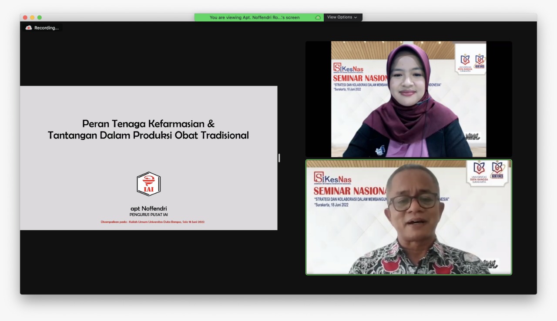Click the slide title 'Peran Tenaga Kefarmasian &'
This screenshot has height=321, width=557.
pos(148,124)
